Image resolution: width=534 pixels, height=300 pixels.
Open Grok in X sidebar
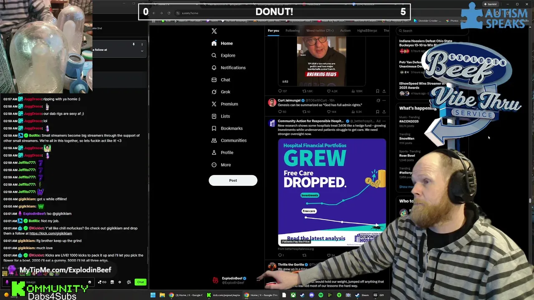click(221, 92)
